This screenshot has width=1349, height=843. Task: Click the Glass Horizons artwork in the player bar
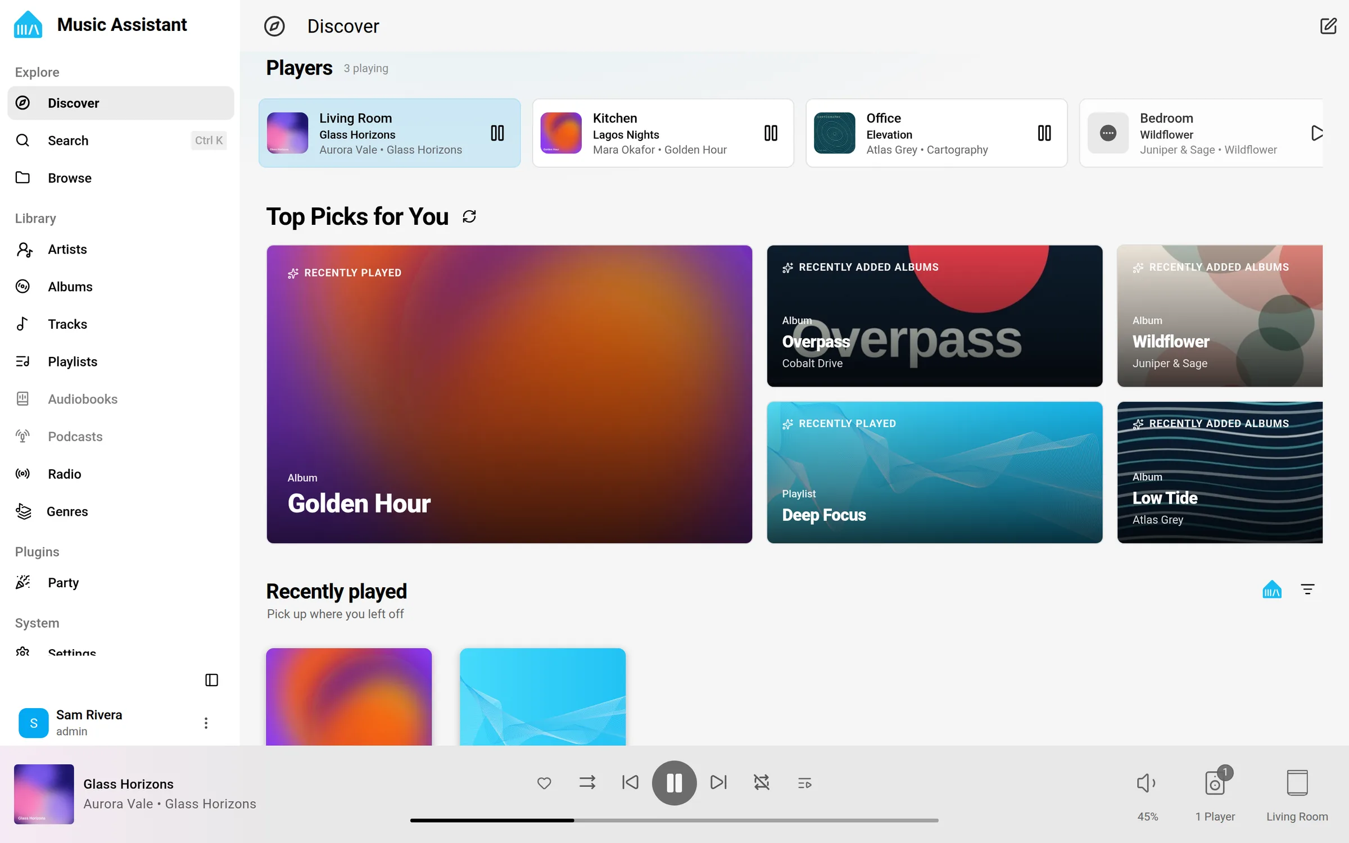44,794
